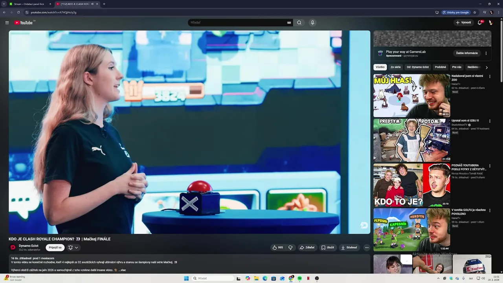This screenshot has width=503, height=283.
Task: Click the video player area
Action: 189,132
